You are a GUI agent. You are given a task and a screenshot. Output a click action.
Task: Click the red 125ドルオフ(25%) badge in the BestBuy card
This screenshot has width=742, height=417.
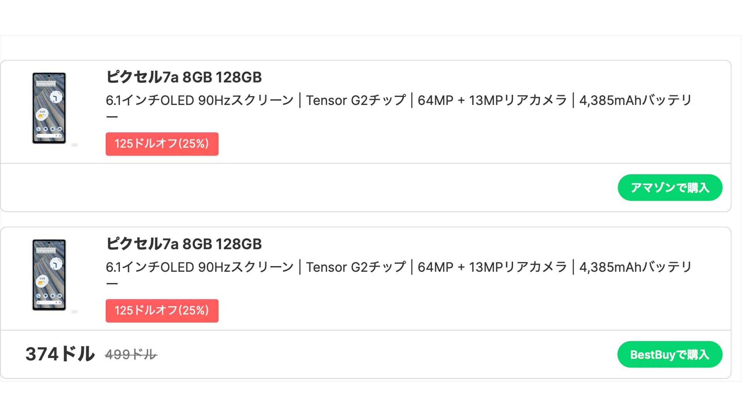pos(162,311)
